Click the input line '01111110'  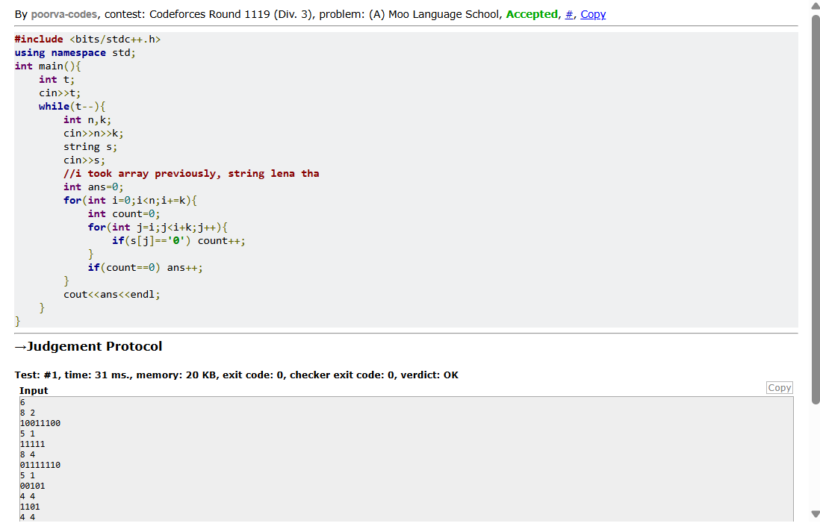40,465
